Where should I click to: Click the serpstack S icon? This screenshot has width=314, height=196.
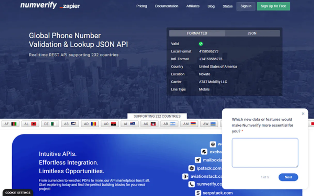(198, 193)
